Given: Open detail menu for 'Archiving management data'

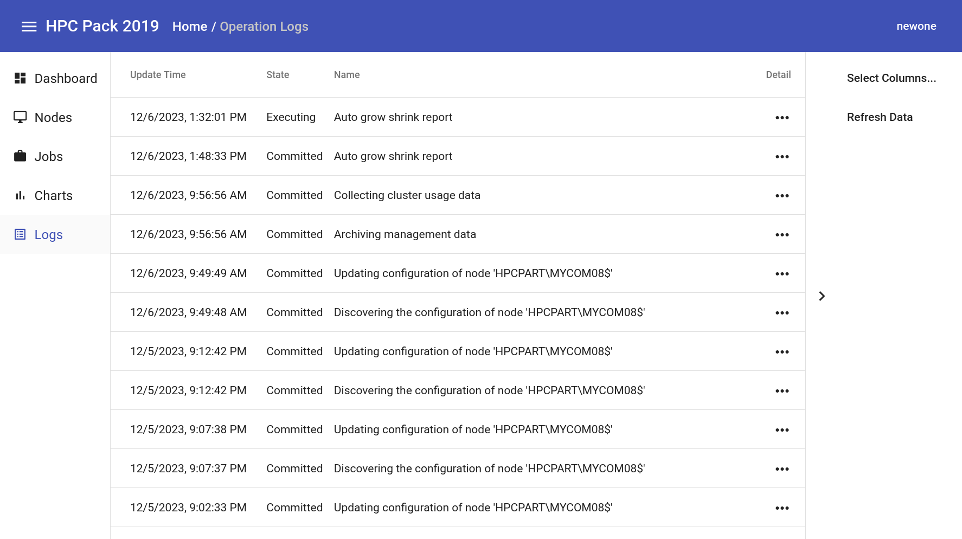Looking at the screenshot, I should [783, 234].
